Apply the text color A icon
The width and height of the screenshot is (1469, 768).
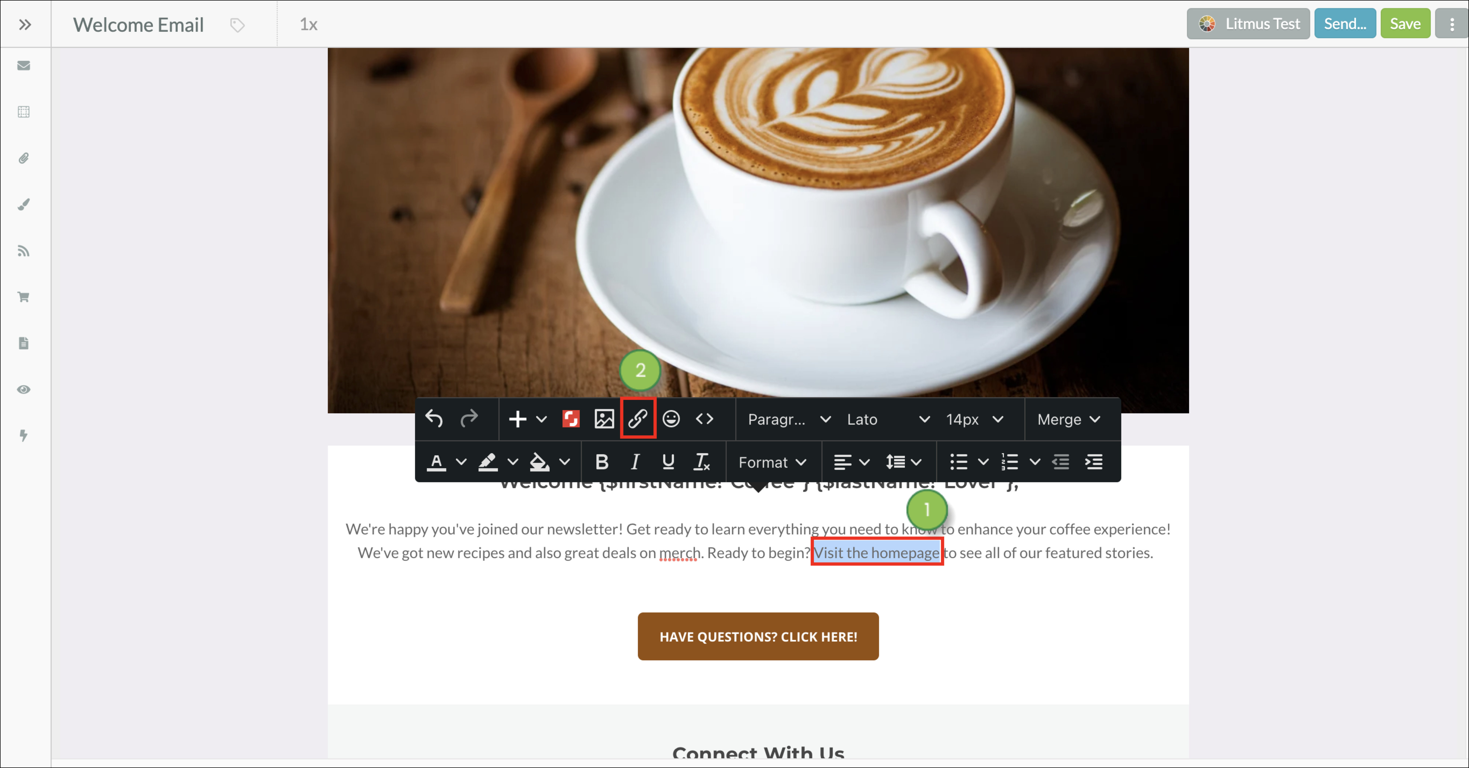tap(436, 462)
